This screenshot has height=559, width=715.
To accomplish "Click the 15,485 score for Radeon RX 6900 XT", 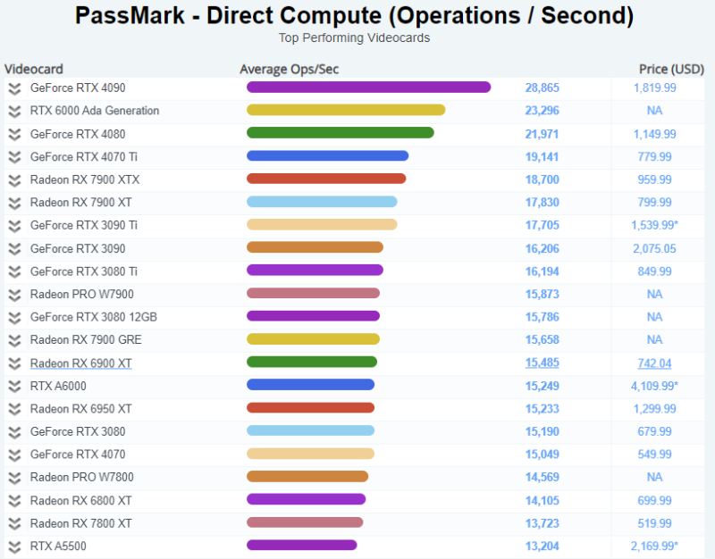I will point(543,363).
